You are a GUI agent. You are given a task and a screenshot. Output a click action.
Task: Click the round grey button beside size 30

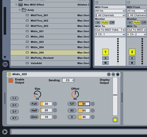pyautogui.click(x=55, y=104)
